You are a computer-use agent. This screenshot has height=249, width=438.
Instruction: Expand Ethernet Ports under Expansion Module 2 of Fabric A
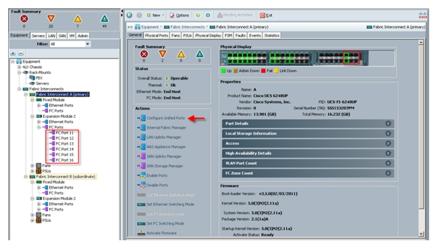pos(38,122)
